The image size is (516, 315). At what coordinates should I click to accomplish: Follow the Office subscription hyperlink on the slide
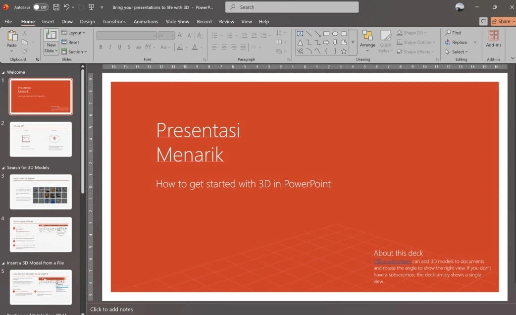click(x=391, y=261)
